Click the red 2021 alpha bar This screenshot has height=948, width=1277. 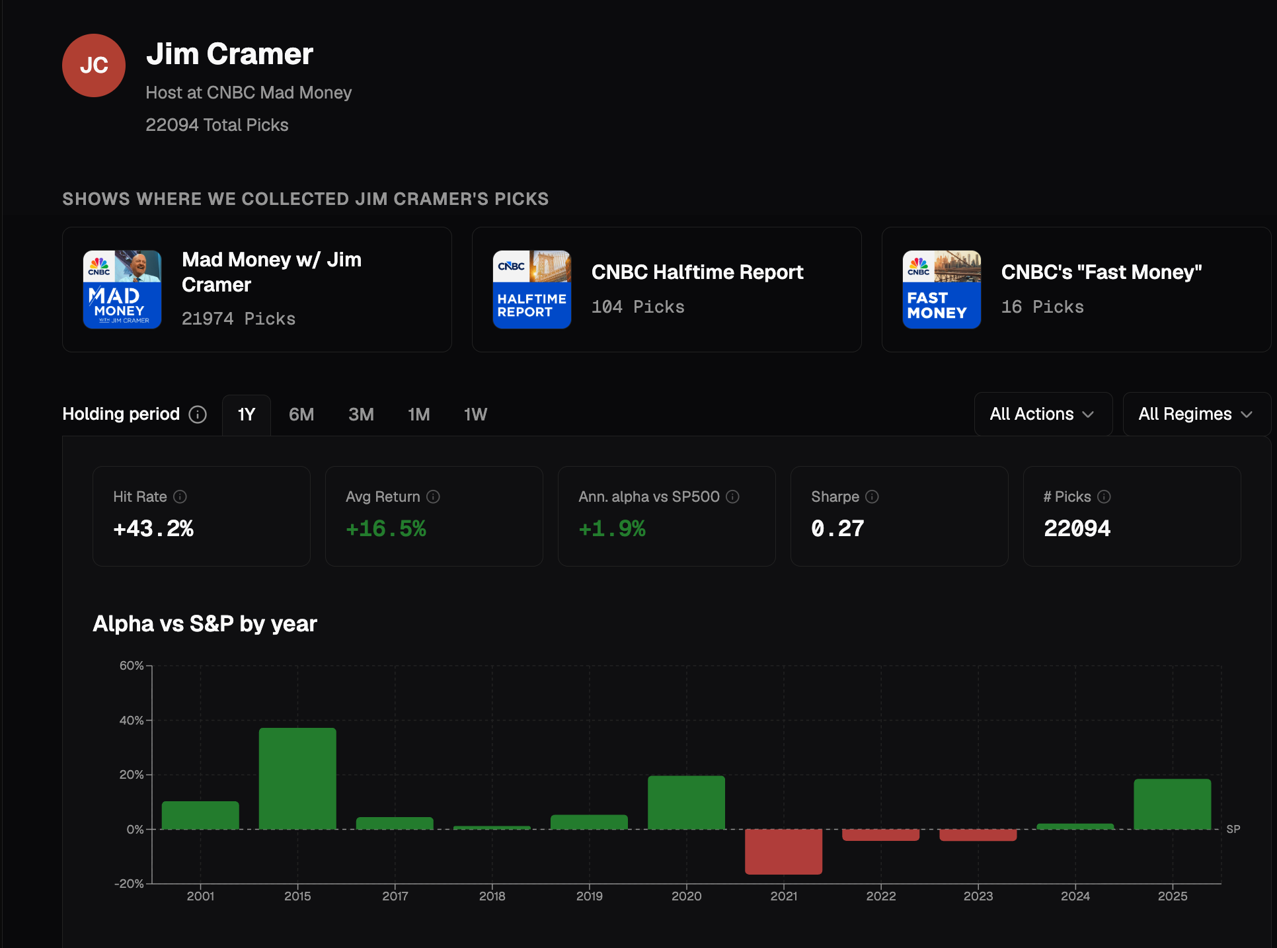click(783, 851)
